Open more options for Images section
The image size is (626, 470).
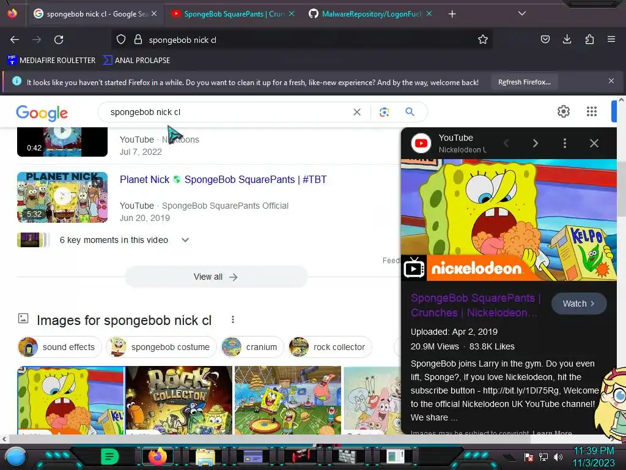tap(233, 319)
